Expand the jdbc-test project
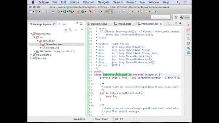The width and height of the screenshot is (219, 123). pyautogui.click(x=31, y=58)
